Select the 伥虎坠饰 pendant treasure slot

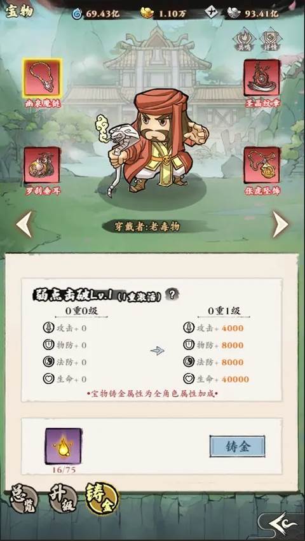click(262, 165)
